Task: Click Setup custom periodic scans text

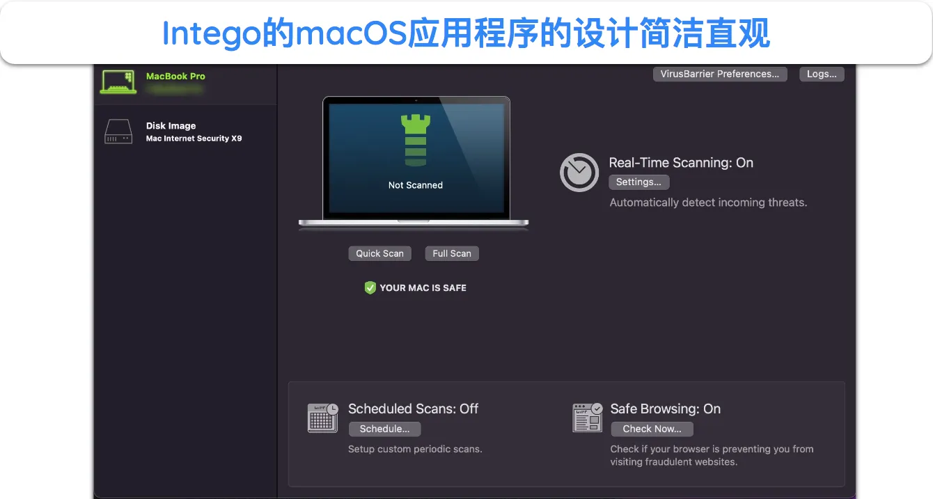Action: [415, 449]
